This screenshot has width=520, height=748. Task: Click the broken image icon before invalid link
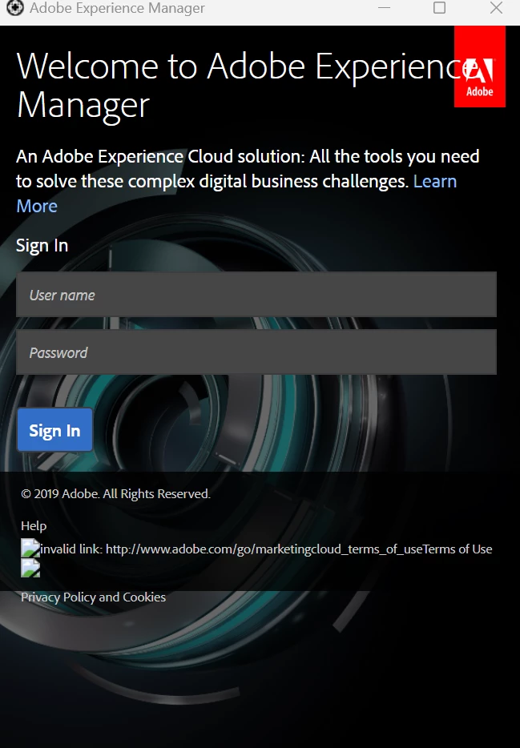coord(30,549)
